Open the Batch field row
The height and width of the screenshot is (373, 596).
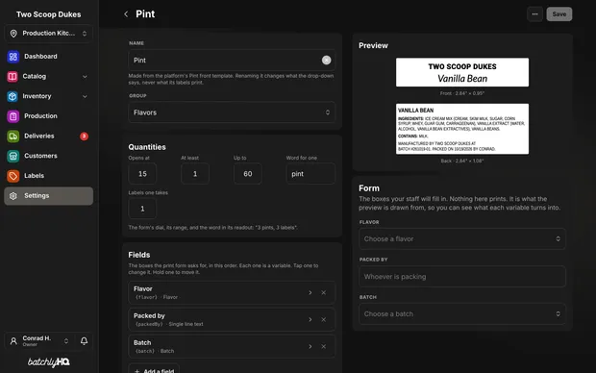(x=232, y=346)
